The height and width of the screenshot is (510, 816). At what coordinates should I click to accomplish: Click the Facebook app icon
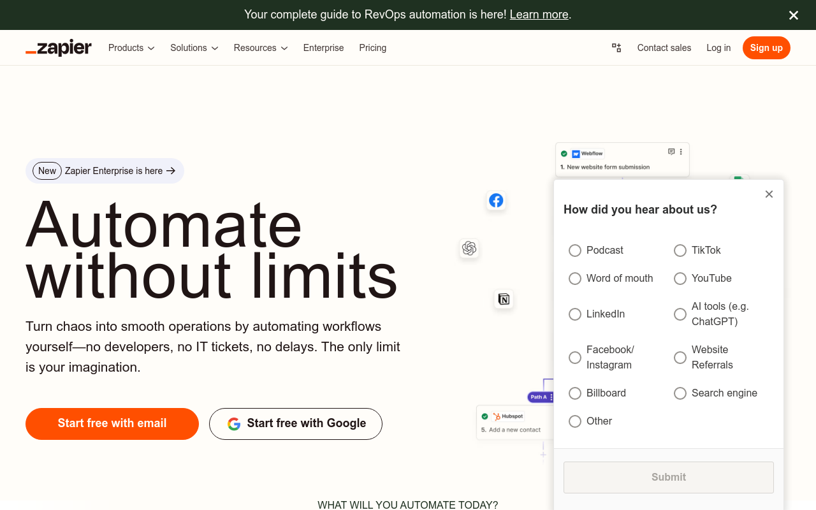point(496,201)
